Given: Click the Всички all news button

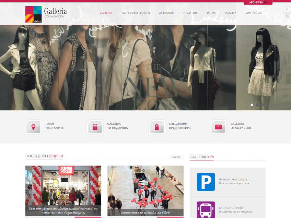Looking at the screenshot, I should coord(176,157).
